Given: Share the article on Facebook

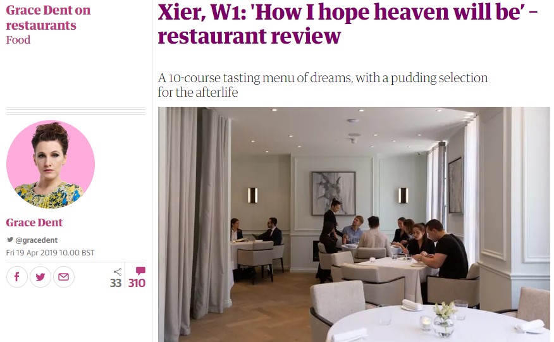Looking at the screenshot, I should [16, 277].
